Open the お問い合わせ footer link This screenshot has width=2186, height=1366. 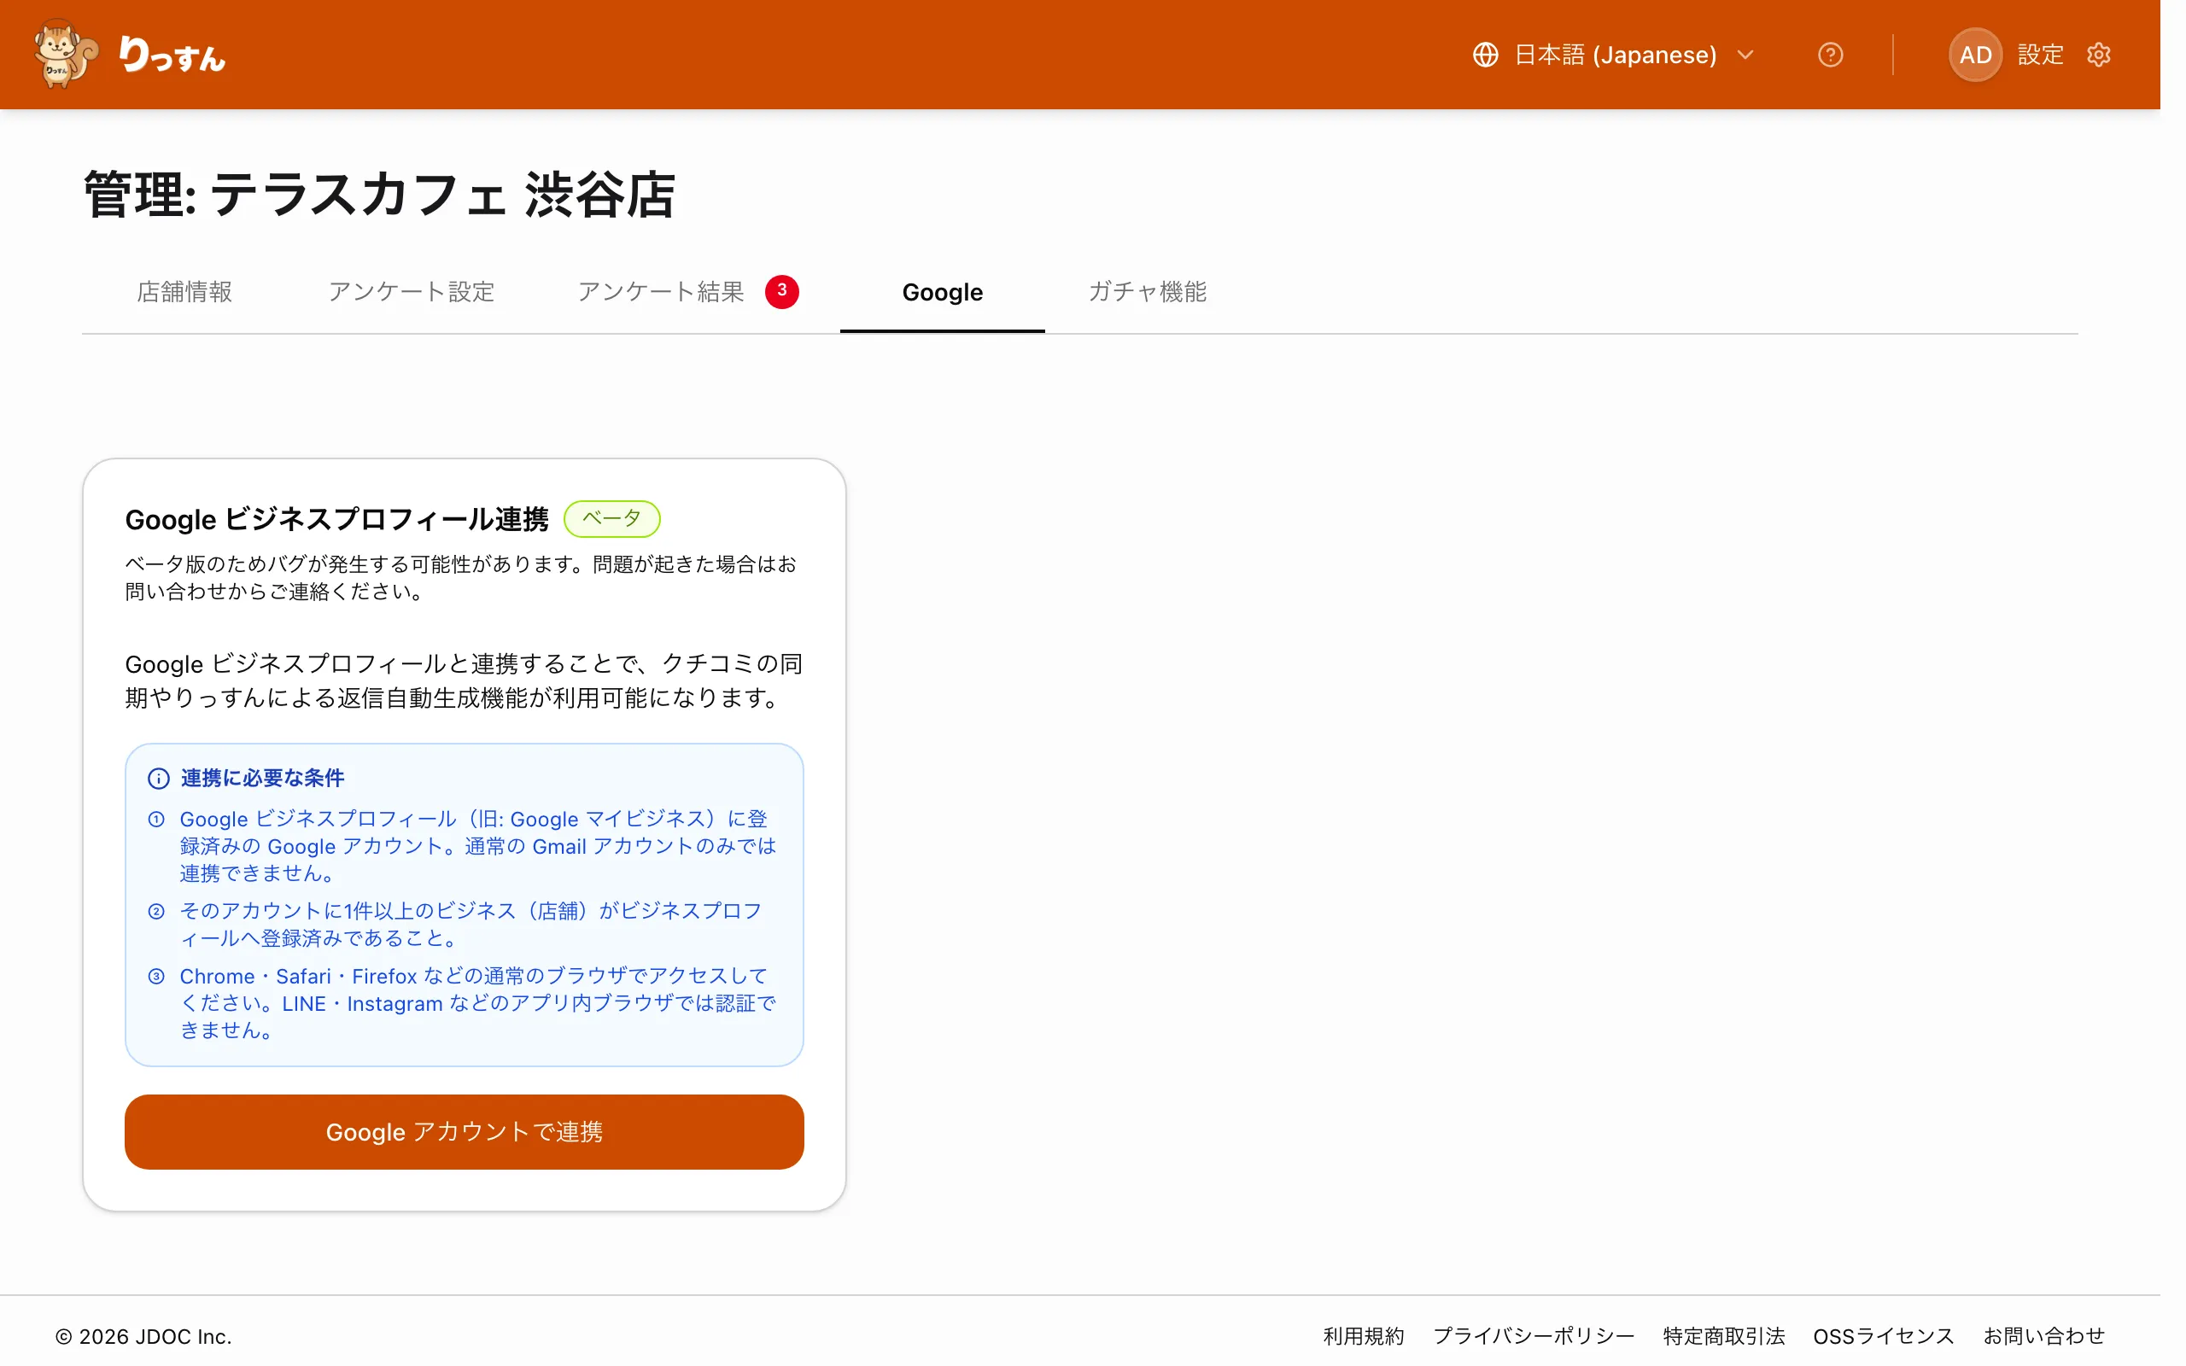(x=2043, y=1336)
